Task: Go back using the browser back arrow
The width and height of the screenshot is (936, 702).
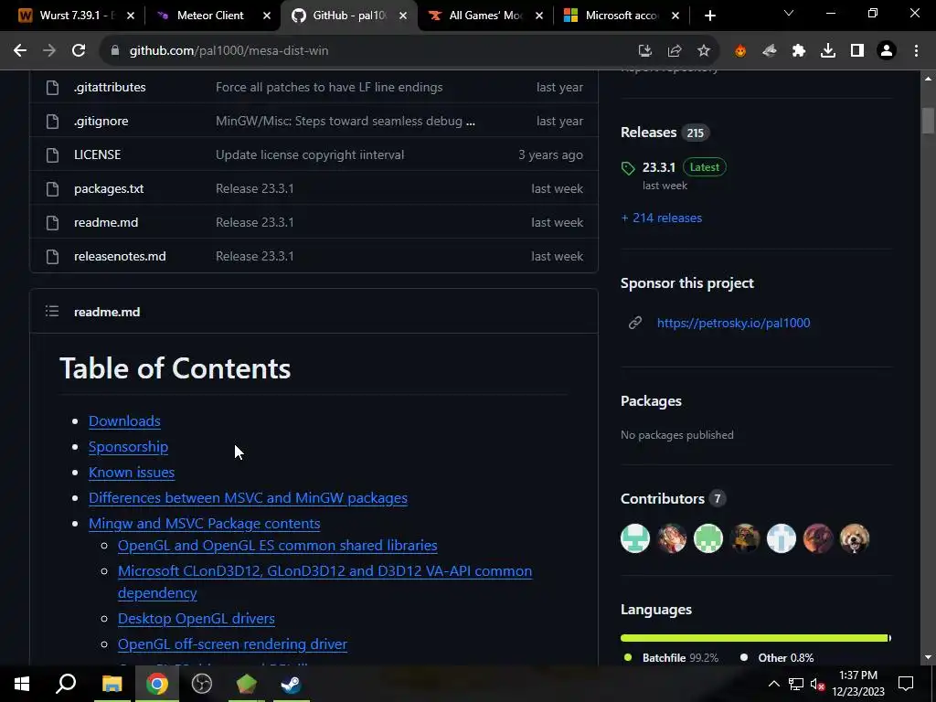Action: click(x=20, y=51)
